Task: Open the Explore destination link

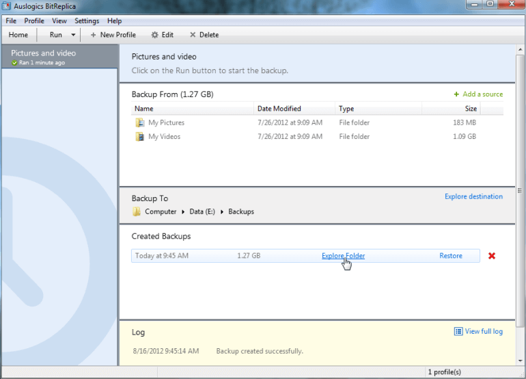Action: pyautogui.click(x=473, y=196)
